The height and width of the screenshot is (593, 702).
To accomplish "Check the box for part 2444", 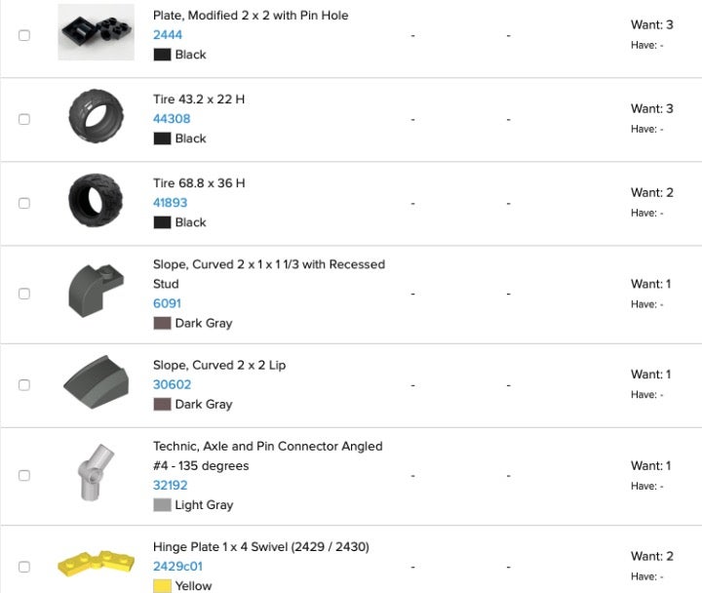I will (x=24, y=35).
